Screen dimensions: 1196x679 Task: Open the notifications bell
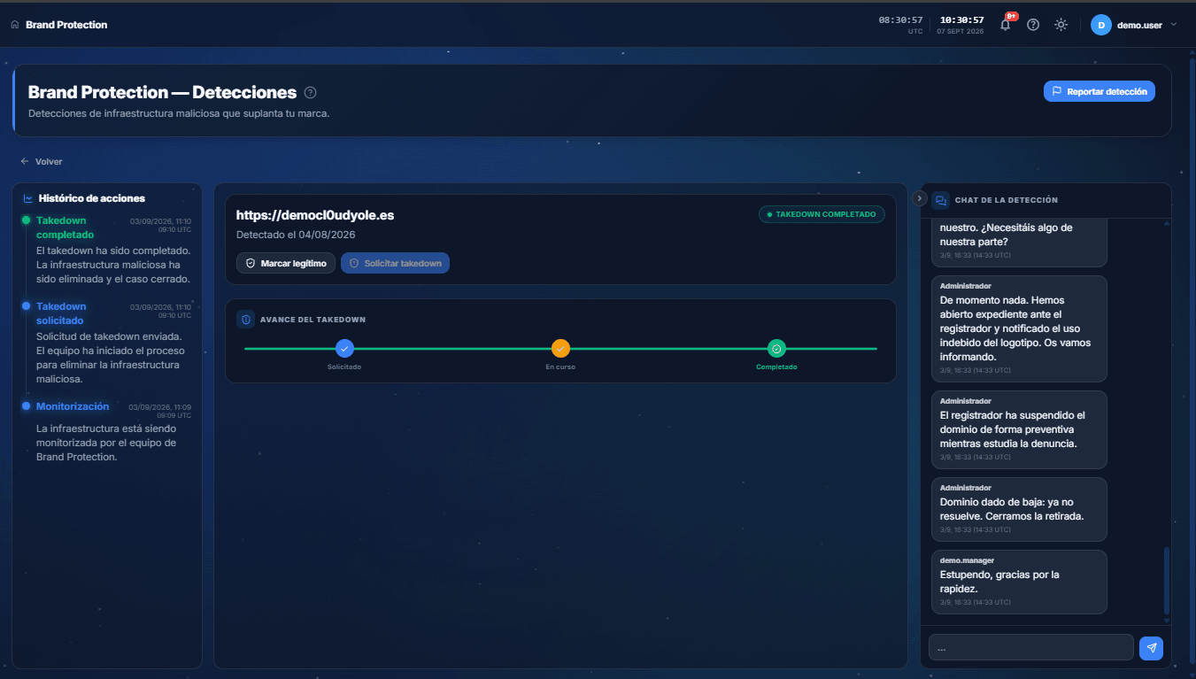click(1005, 25)
